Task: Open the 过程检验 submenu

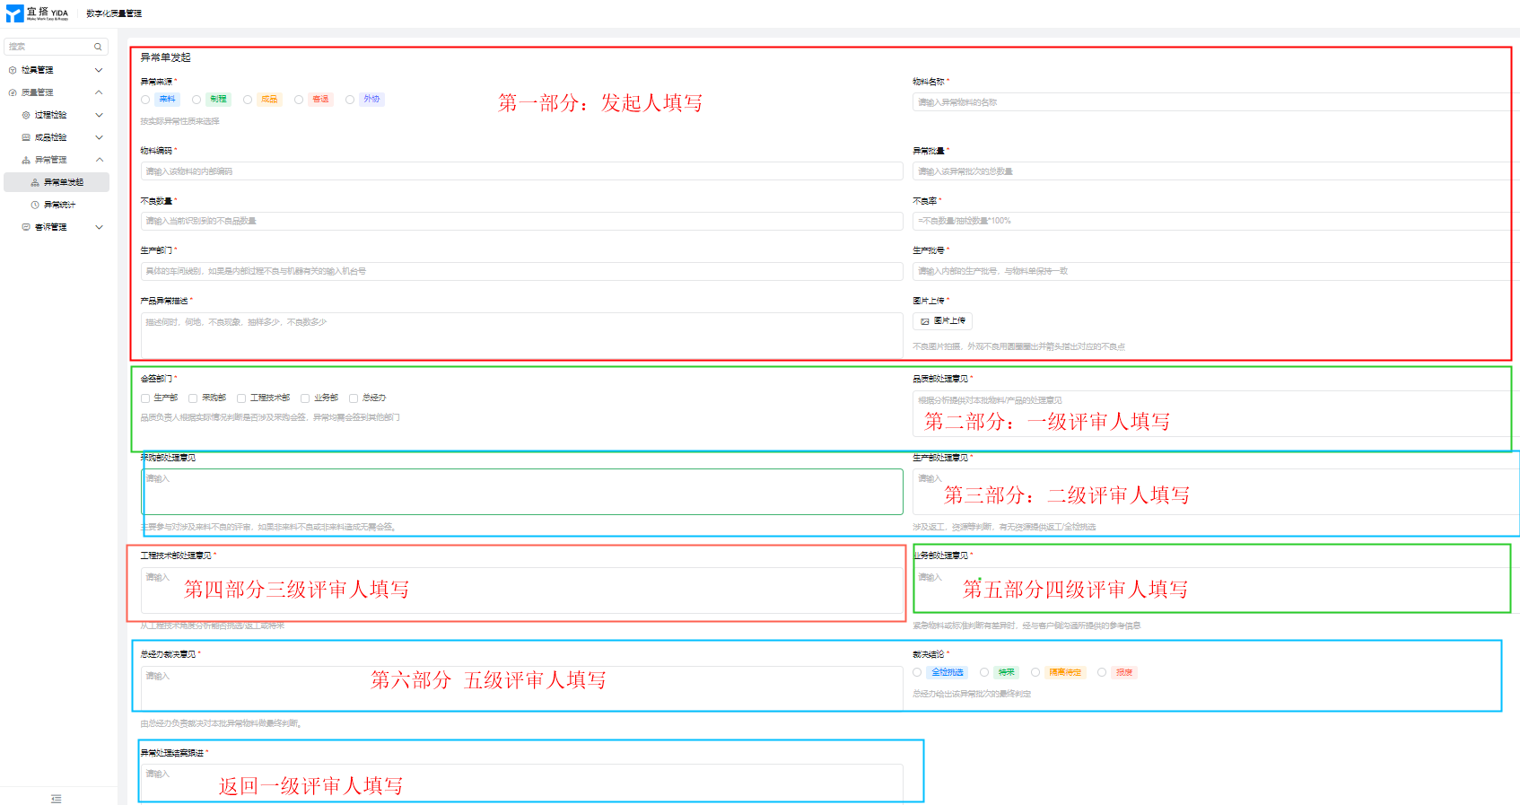Action: (57, 115)
